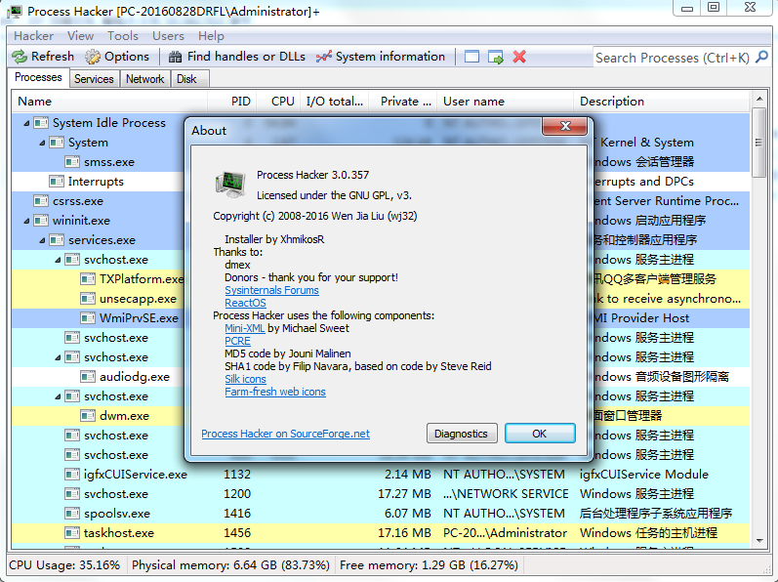The height and width of the screenshot is (582, 778).
Task: Open the PCRE link
Action: pyautogui.click(x=237, y=341)
